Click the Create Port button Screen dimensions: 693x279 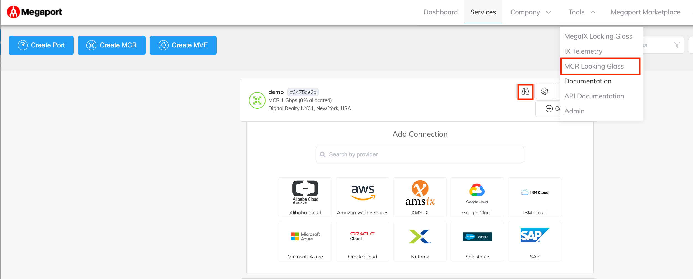41,45
